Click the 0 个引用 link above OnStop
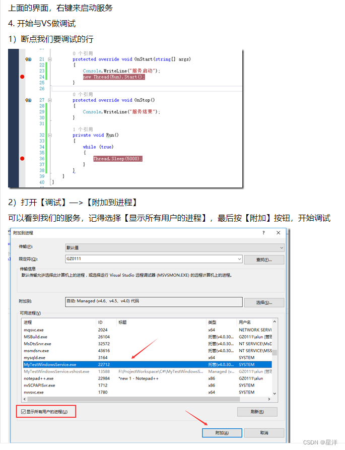 [x=83, y=94]
